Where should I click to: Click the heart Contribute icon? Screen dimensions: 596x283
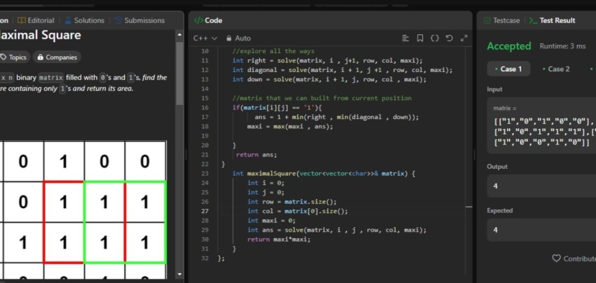click(x=556, y=258)
